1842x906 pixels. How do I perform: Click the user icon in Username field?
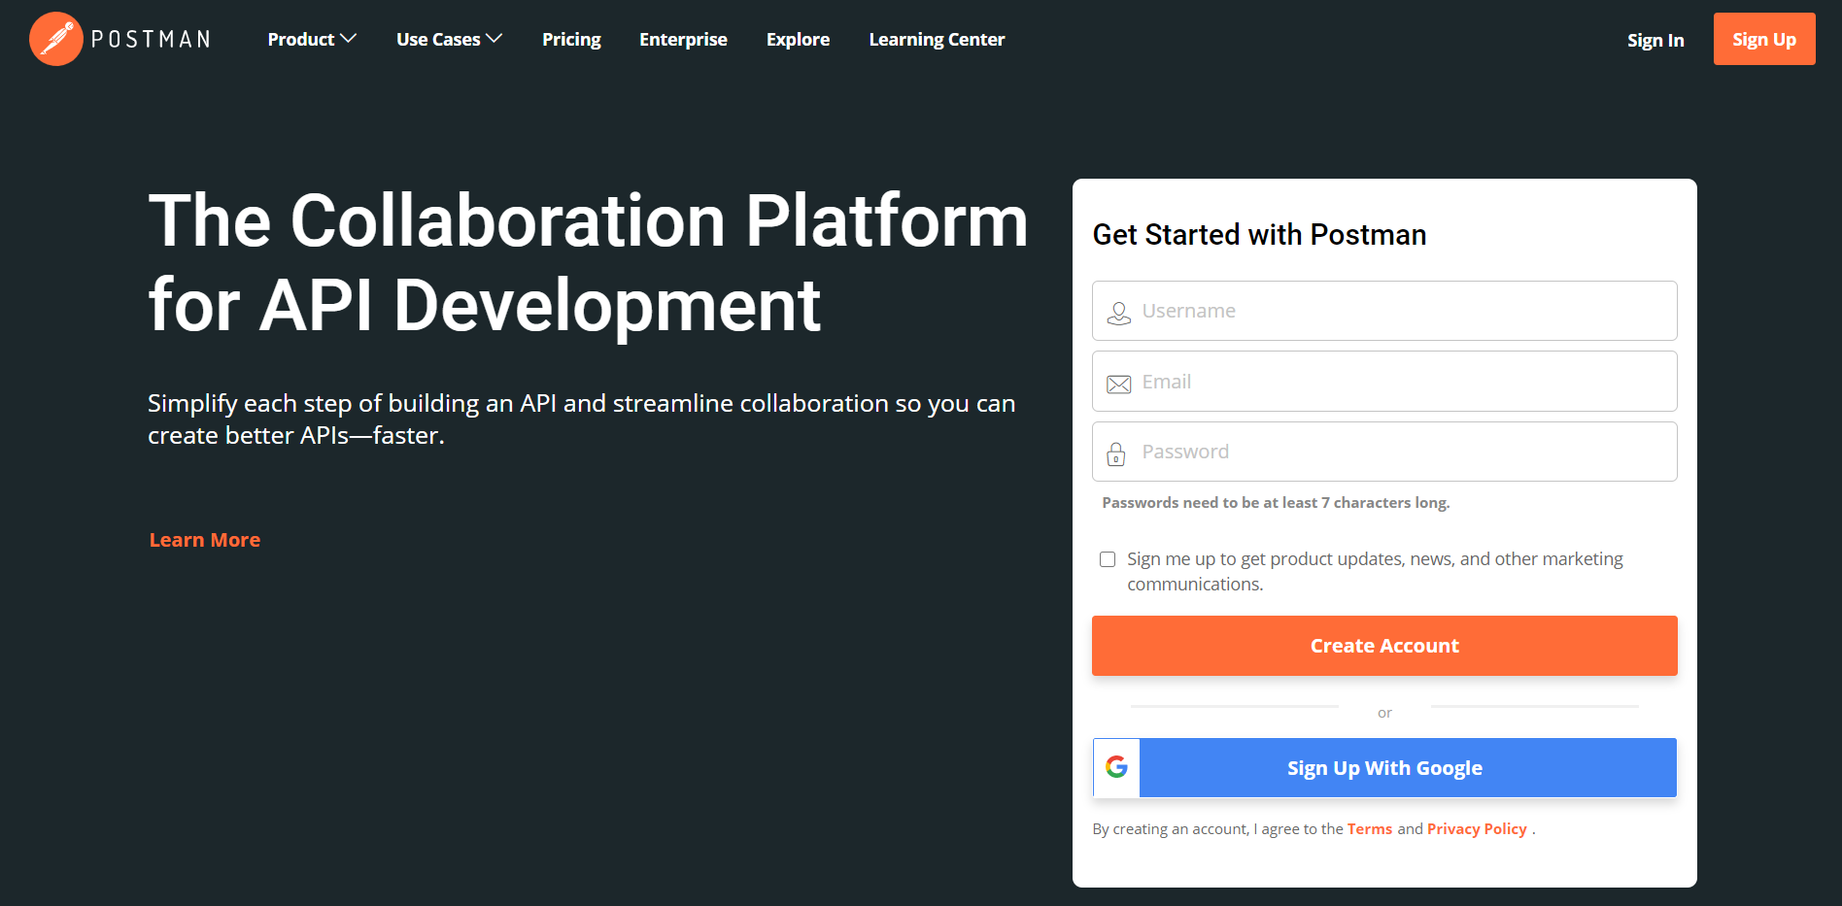click(1118, 313)
